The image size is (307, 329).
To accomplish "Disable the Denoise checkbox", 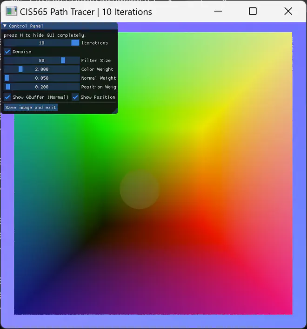I will (7, 52).
